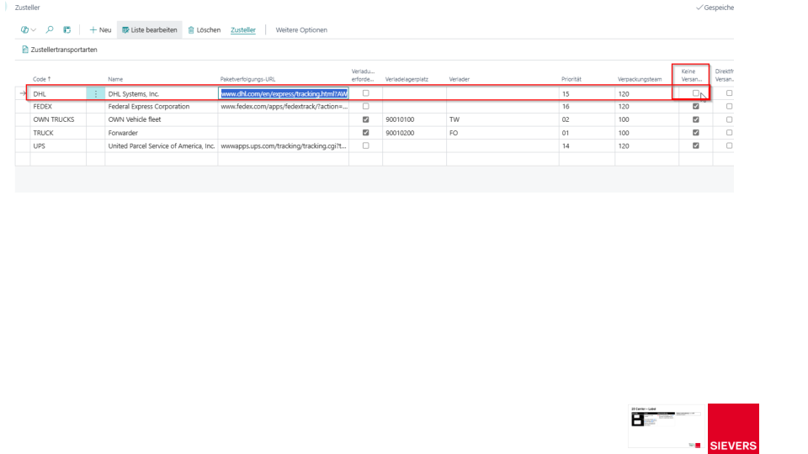Open Zustellertransportarten action
Image resolution: width=808 pixels, height=454 pixels.
(x=59, y=50)
